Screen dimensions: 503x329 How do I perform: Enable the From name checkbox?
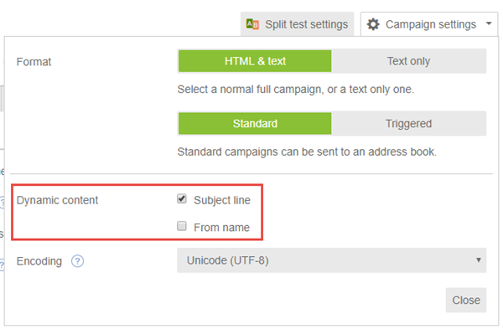pyautogui.click(x=182, y=226)
